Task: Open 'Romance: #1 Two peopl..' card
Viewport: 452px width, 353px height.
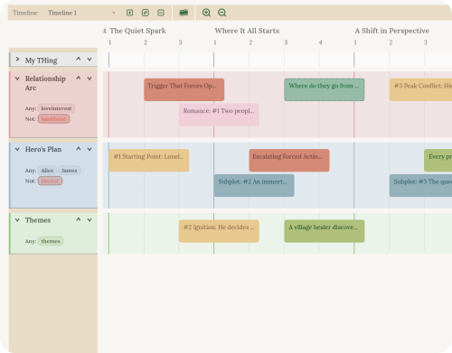Action: tap(219, 115)
